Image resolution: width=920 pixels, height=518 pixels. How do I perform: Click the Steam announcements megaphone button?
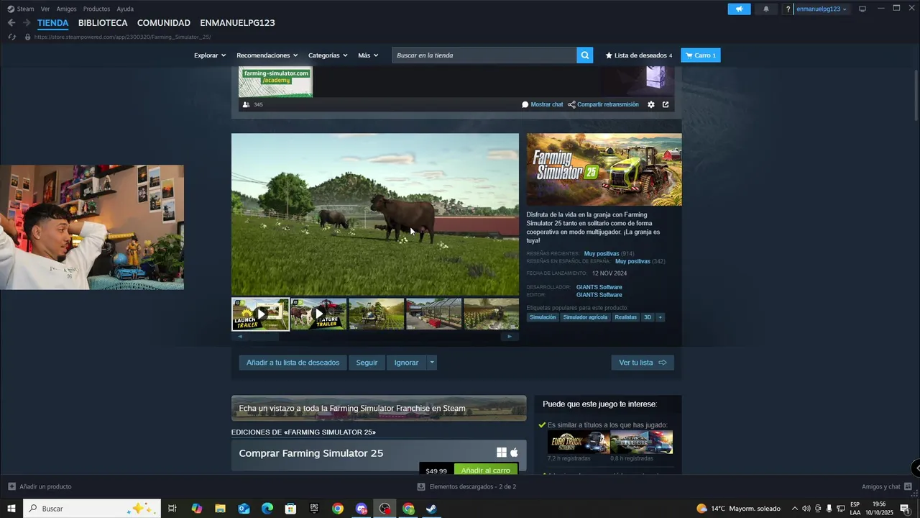tap(739, 9)
